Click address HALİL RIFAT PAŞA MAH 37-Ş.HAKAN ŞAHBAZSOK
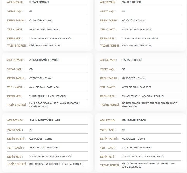 [54, 103]
